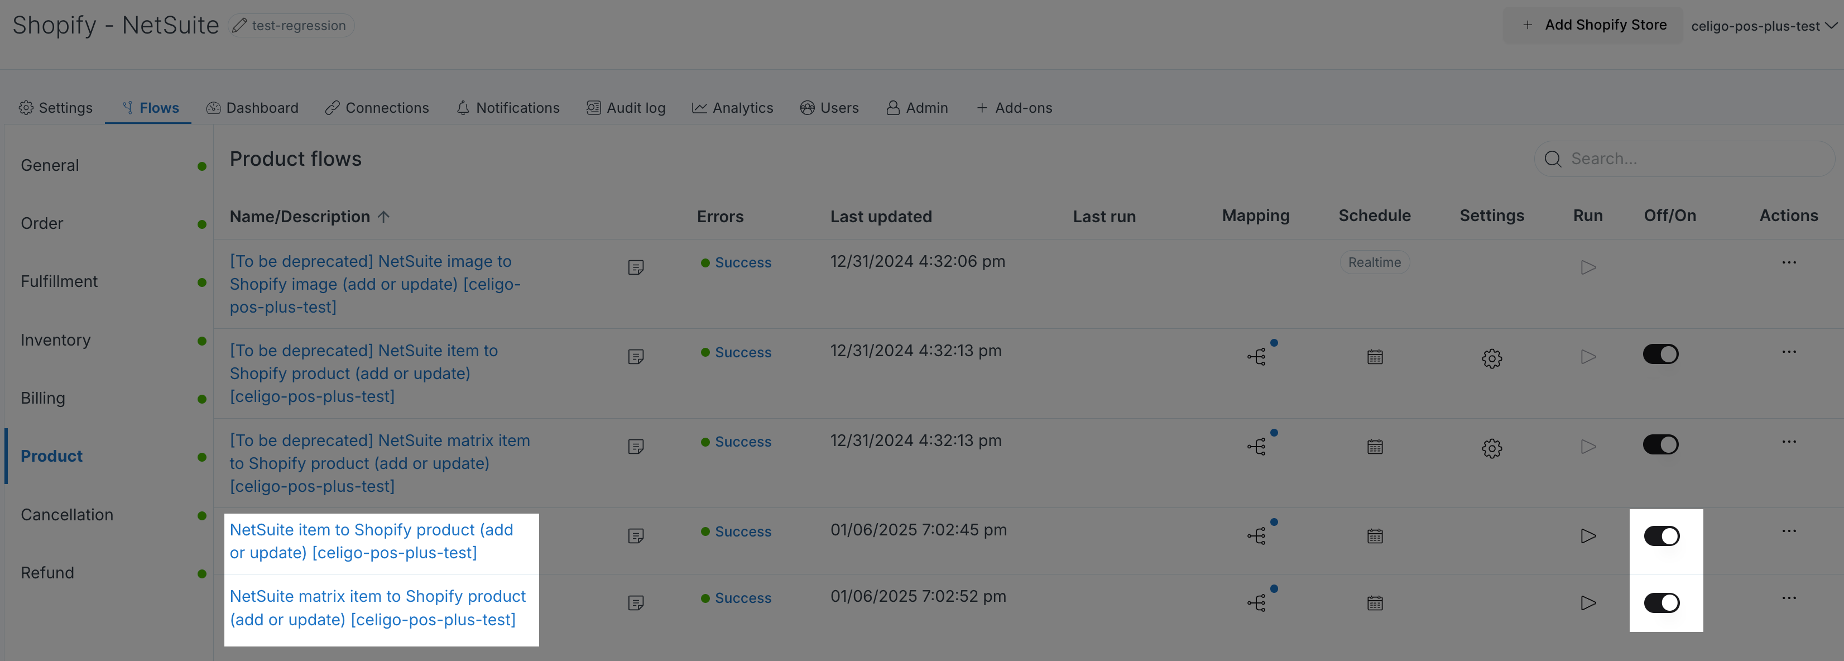This screenshot has height=661, width=1844.
Task: Open settings gear for deprecated matrix item flow
Action: coord(1492,448)
